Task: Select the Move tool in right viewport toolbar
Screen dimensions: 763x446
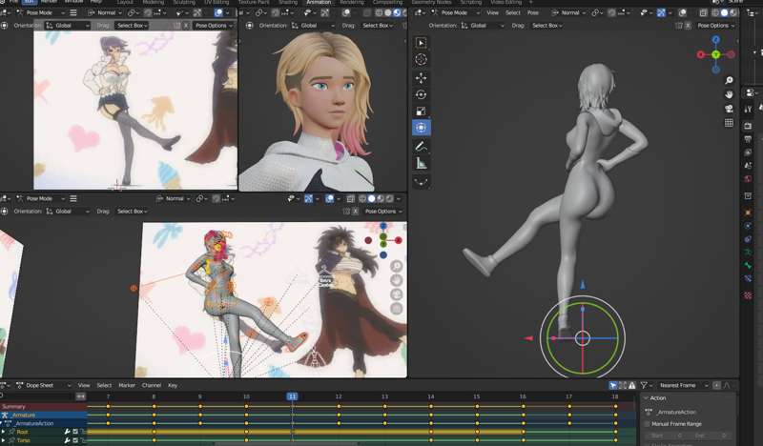Action: [421, 77]
